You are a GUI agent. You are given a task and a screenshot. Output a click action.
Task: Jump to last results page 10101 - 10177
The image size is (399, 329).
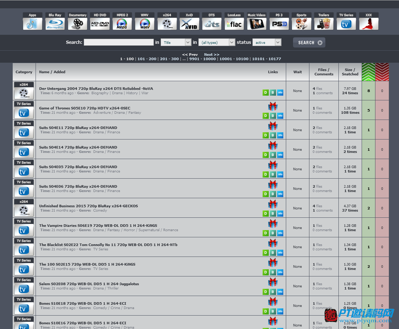[267, 59]
